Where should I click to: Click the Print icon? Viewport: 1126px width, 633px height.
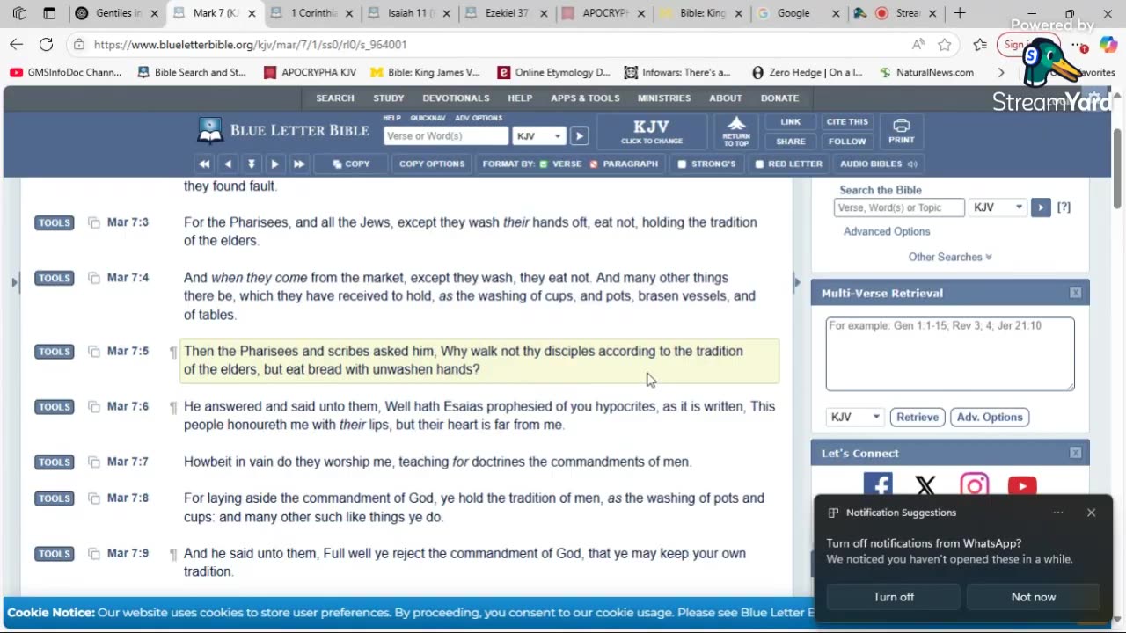coord(901,131)
